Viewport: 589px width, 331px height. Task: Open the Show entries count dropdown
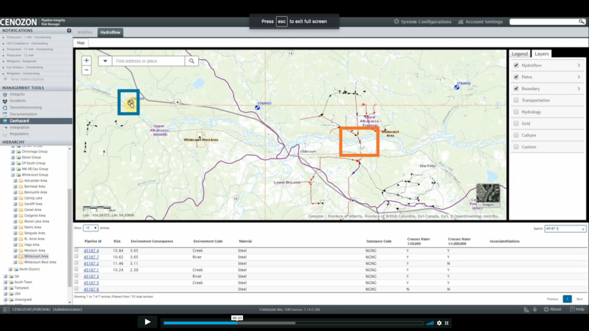[x=90, y=228]
